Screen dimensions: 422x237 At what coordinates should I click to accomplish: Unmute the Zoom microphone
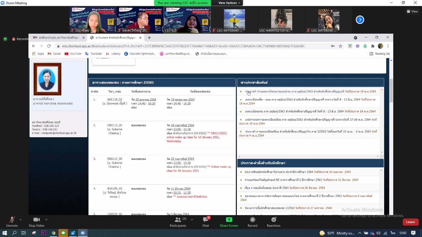click(12, 222)
